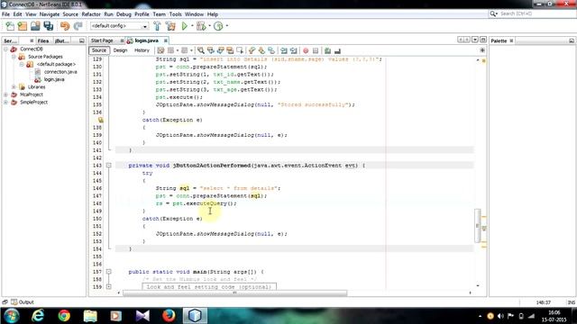577x324 pixels.
Task: Open the Profile Project dropdown arrow
Action: [x=226, y=26]
